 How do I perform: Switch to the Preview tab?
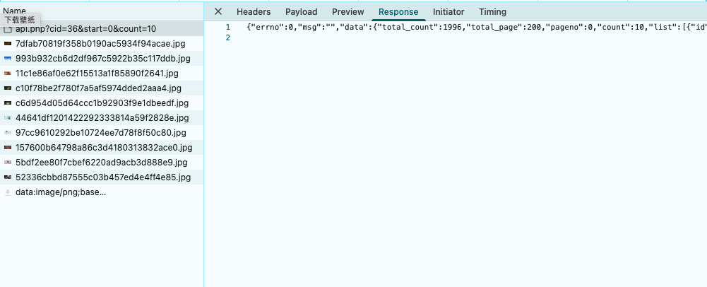point(347,12)
